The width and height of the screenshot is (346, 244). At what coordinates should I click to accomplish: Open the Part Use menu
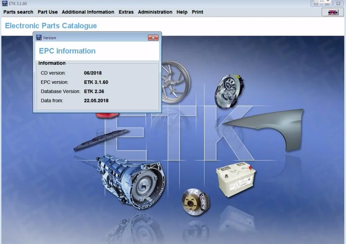48,12
